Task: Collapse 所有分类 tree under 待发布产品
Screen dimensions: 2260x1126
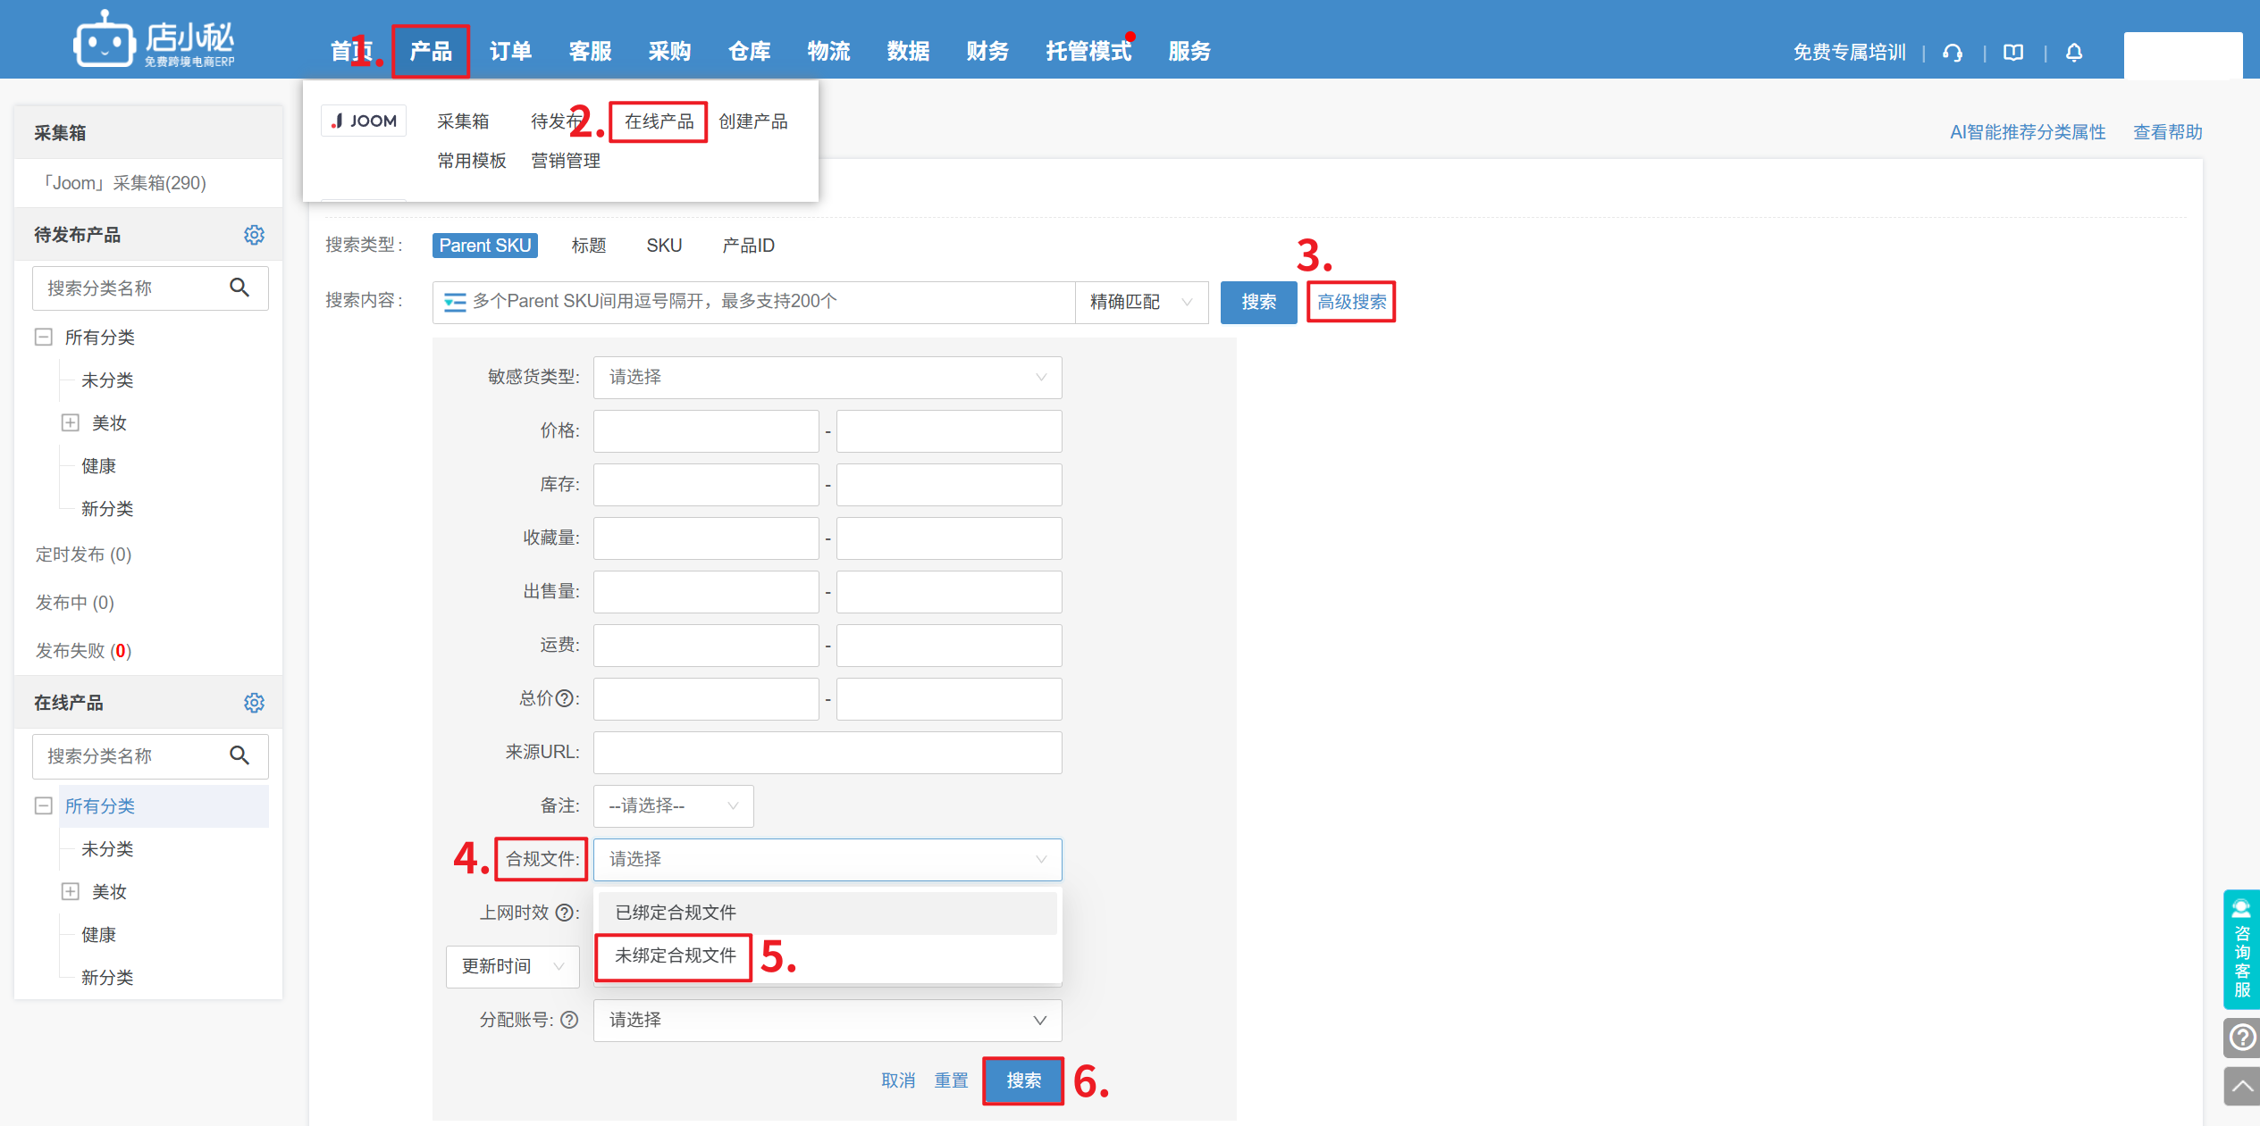Action: (x=43, y=338)
